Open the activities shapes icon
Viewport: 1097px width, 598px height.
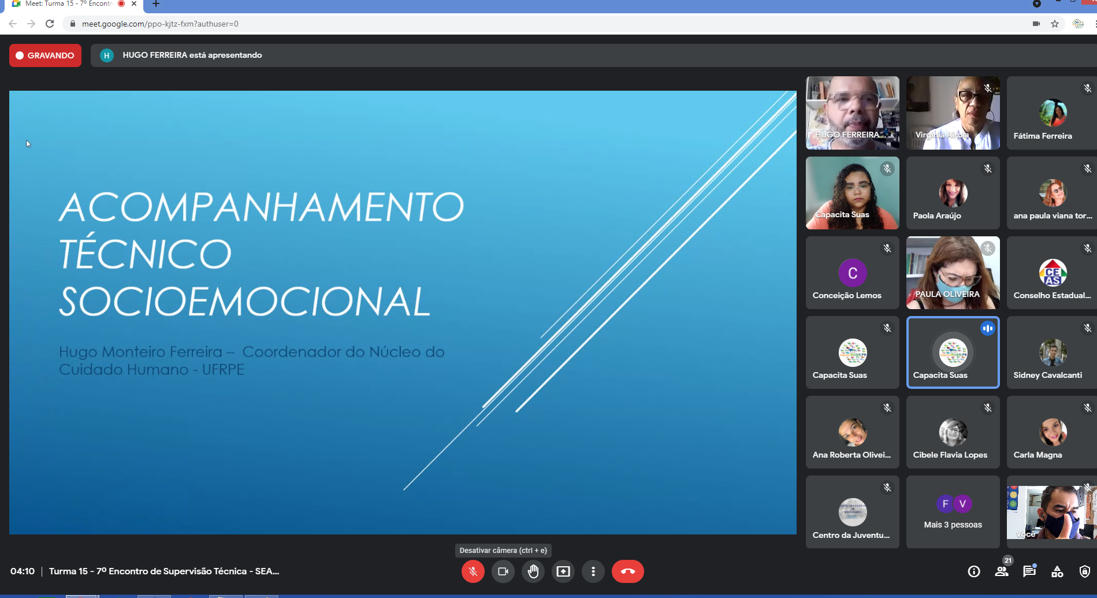tap(1057, 571)
